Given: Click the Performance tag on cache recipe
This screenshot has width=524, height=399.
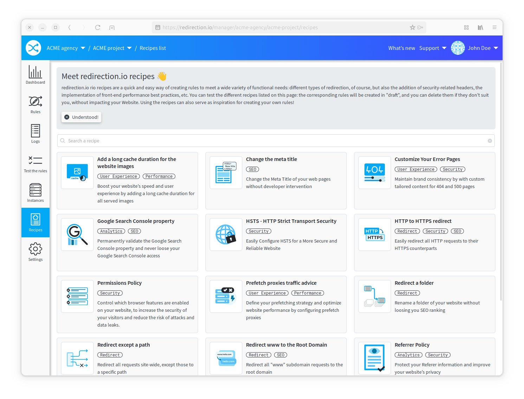Looking at the screenshot, I should click(159, 176).
